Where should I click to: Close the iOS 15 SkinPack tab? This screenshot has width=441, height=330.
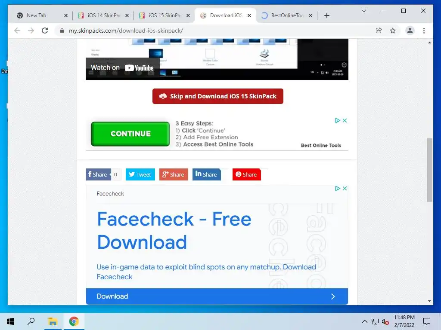point(188,15)
